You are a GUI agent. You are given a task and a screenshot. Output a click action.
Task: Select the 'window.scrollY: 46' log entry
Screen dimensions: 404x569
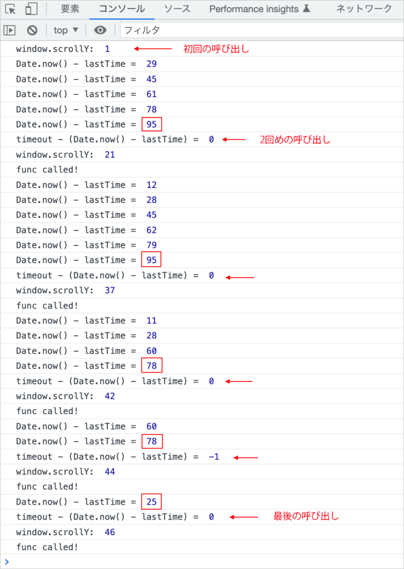click(66, 532)
